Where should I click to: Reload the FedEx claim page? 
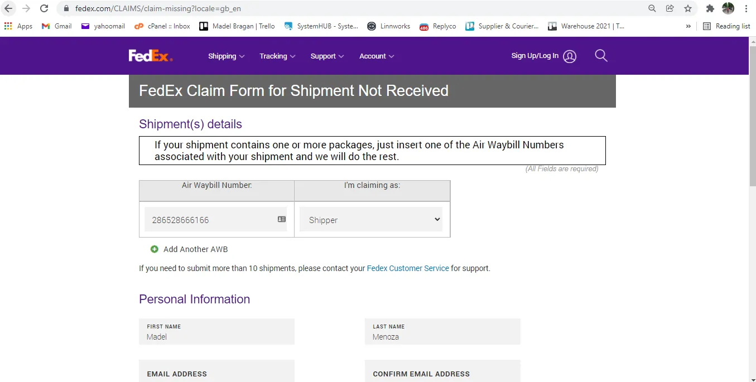[44, 8]
